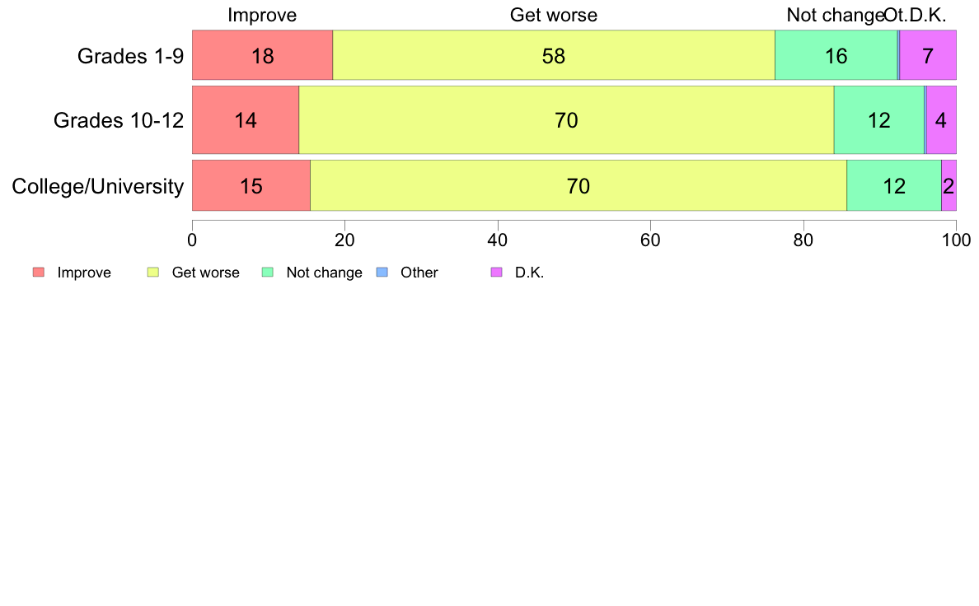The image size is (979, 606).
Task: Select the Grades 1-9 Get worse segment (58)
Action: point(554,55)
